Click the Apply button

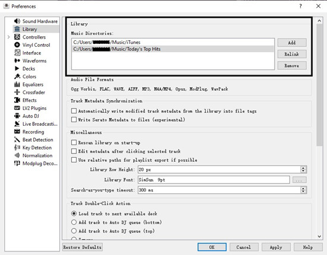276,247
